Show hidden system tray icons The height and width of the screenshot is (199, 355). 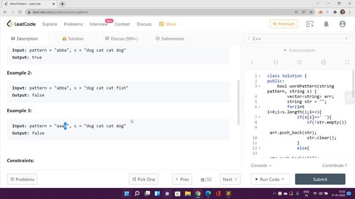pyautogui.click(x=274, y=193)
